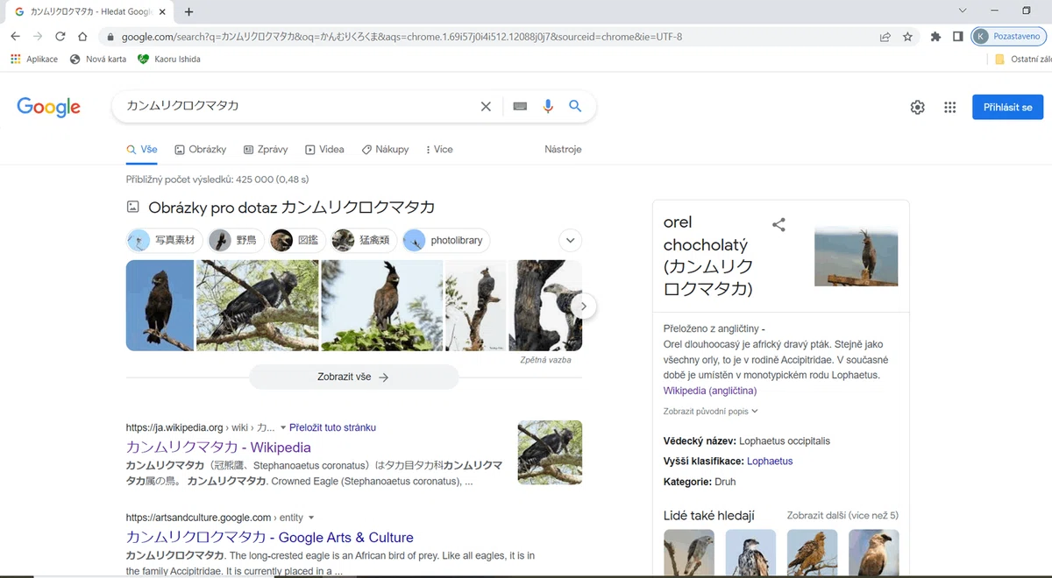The height and width of the screenshot is (578, 1052).
Task: Toggle the browser side panel icon
Action: coord(957,37)
